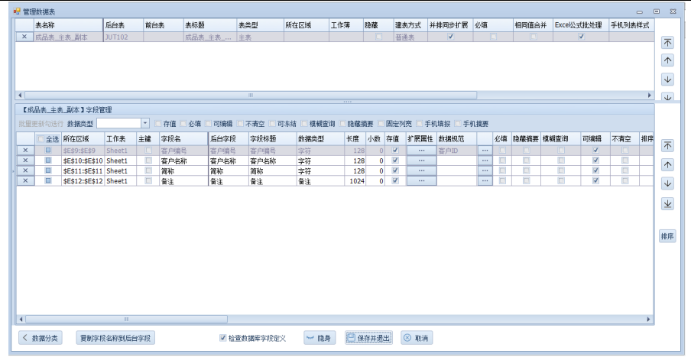This screenshot has height=357, width=691.
Task: Toggle 主键 checkbox for 客户名称 row
Action: 148,161
